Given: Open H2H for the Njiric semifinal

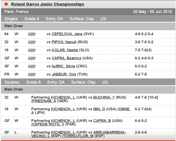Looking at the screenshot, I should tap(32, 66).
